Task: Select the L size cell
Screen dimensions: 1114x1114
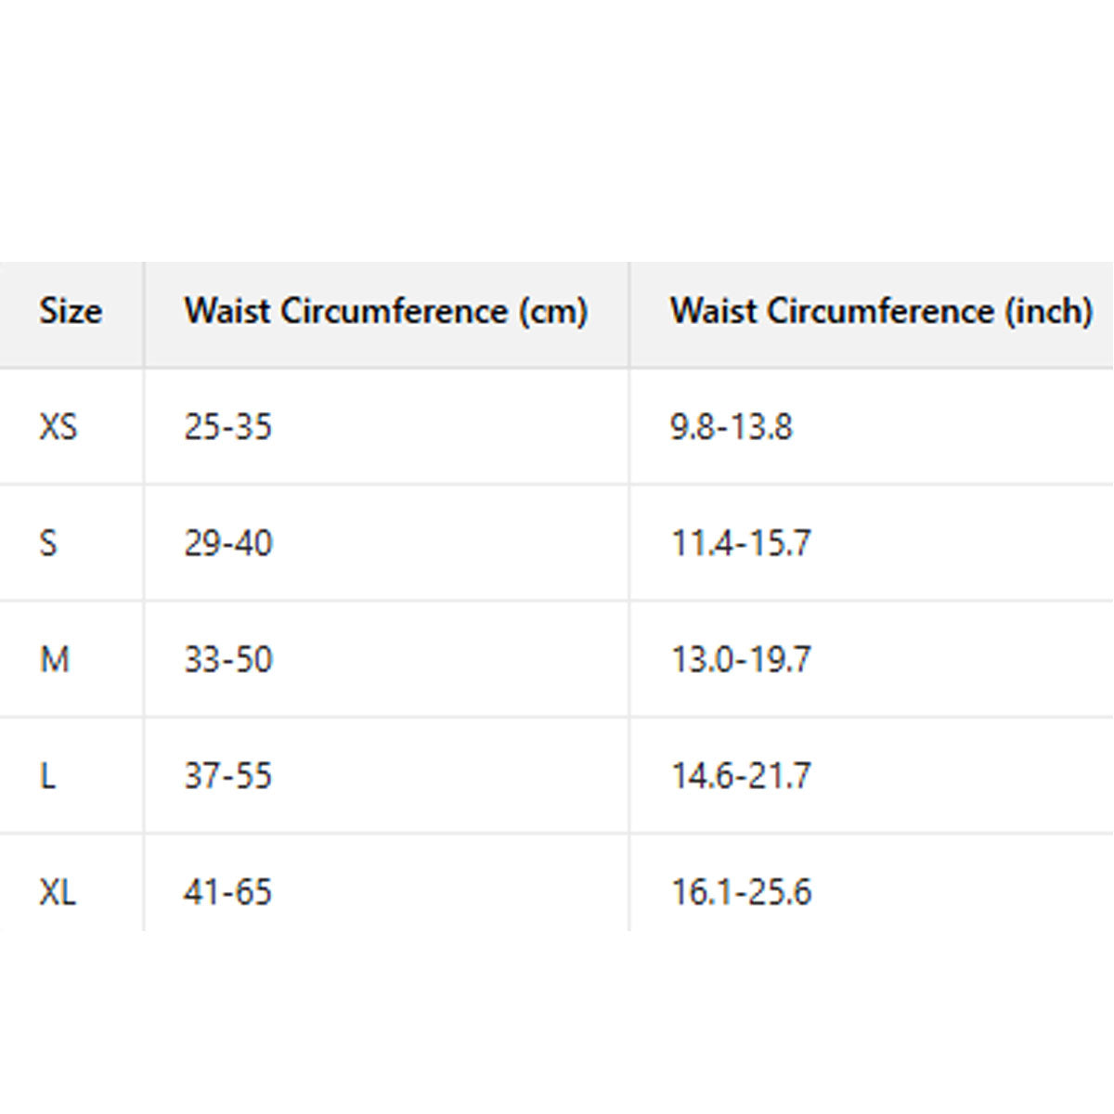Action: [47, 775]
